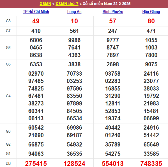The width and height of the screenshot is (168, 167).
Task: Click G2 number 35789
Action: (x=113, y=145)
